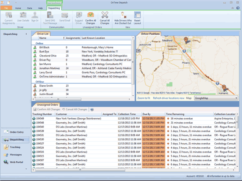The height and width of the screenshot is (181, 242).
Task: Open the Map provider GoogleMap dropdown
Action: pyautogui.click(x=236, y=98)
